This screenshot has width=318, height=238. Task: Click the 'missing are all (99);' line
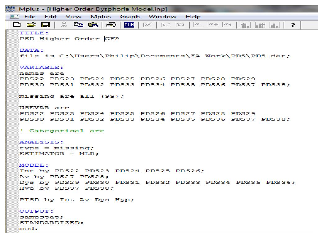click(71, 96)
